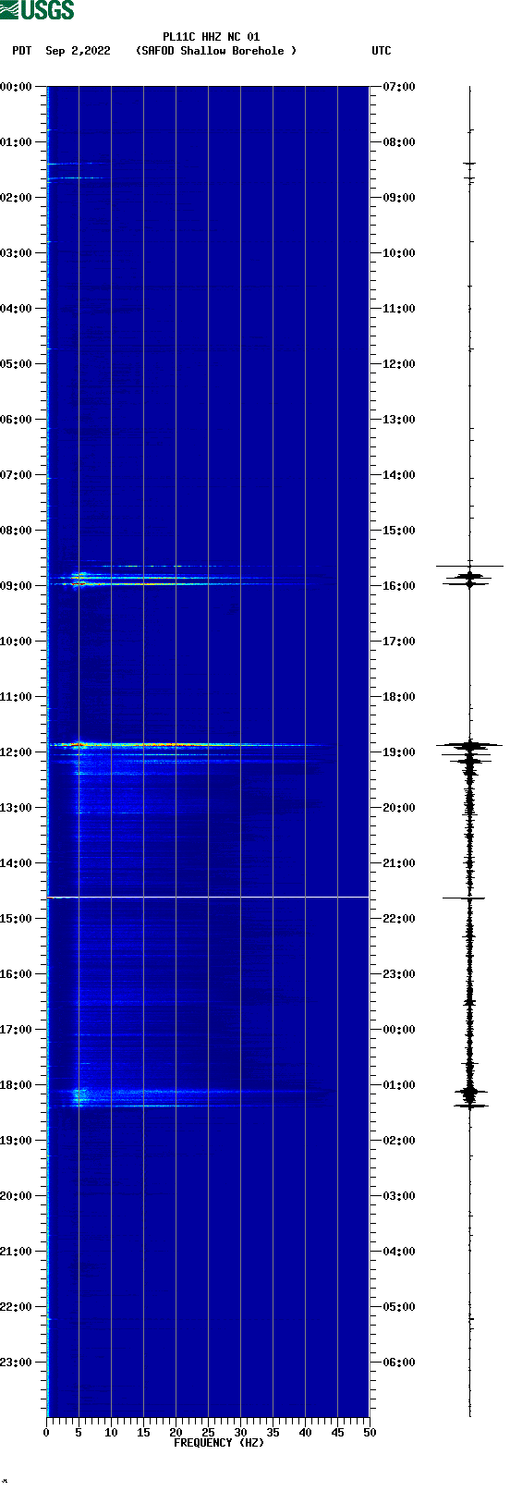Image resolution: width=510 pixels, height=1491 pixels.
Task: Click the 25 Hz frequency axis label
Action: (208, 1433)
